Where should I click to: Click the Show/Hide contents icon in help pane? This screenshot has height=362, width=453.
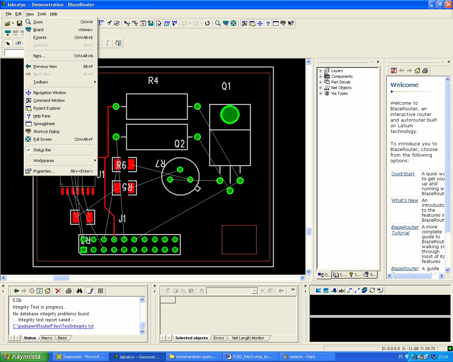point(394,71)
